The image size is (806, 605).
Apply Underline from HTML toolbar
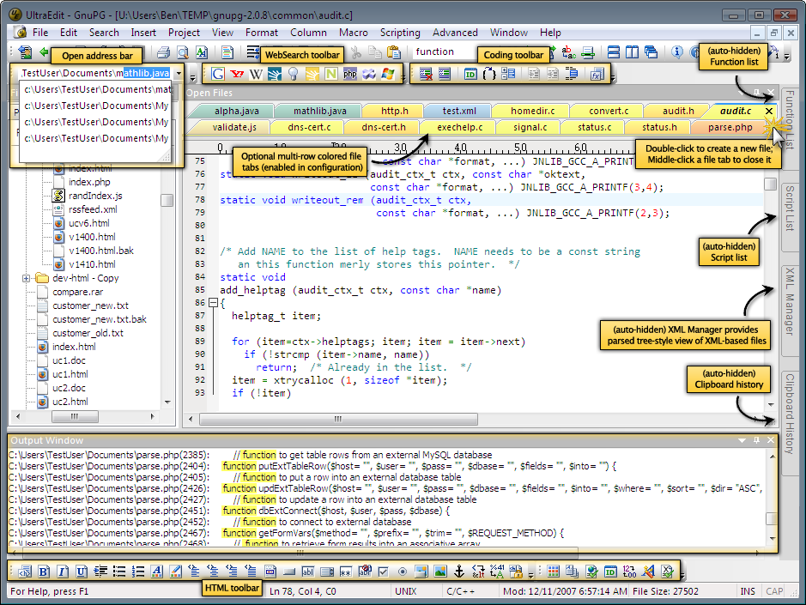(x=82, y=572)
